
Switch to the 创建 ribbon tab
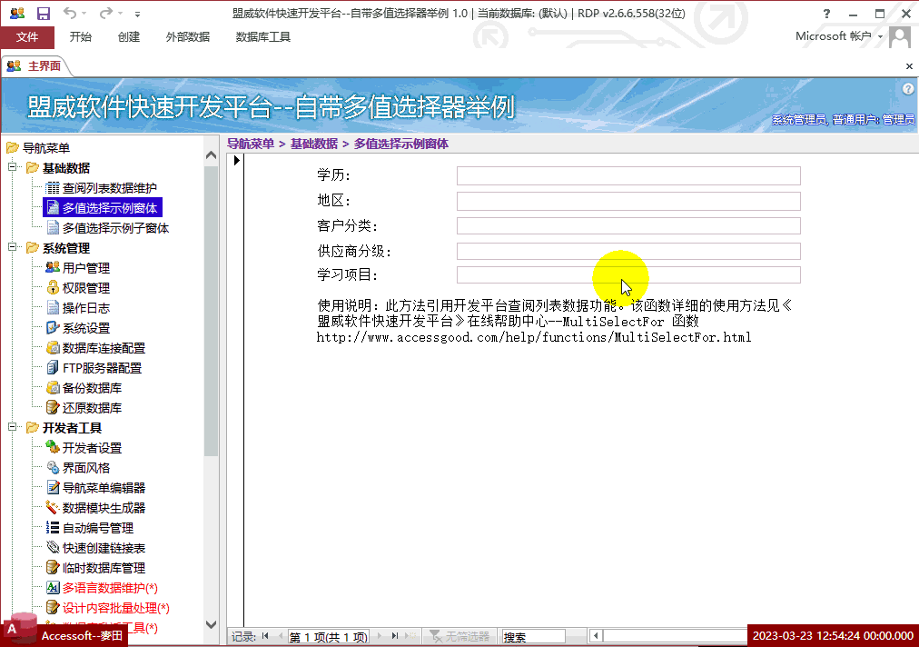[x=128, y=37]
